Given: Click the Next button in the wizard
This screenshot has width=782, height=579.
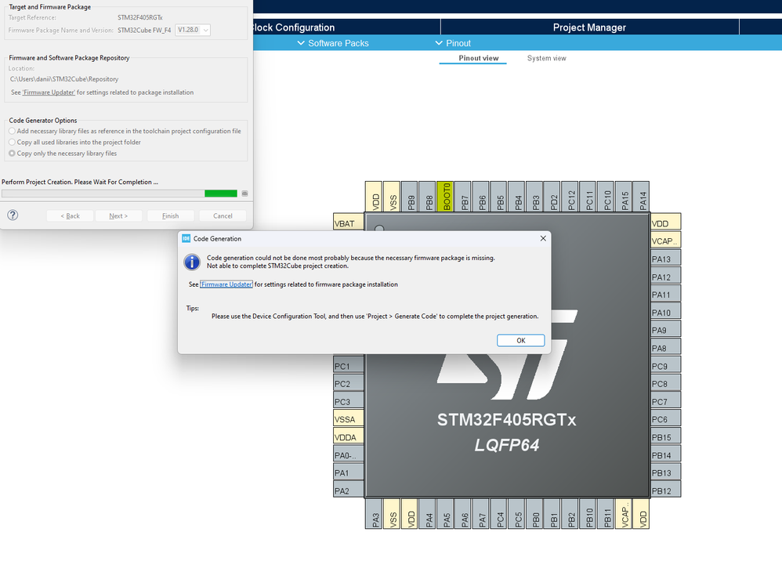Looking at the screenshot, I should click(118, 216).
